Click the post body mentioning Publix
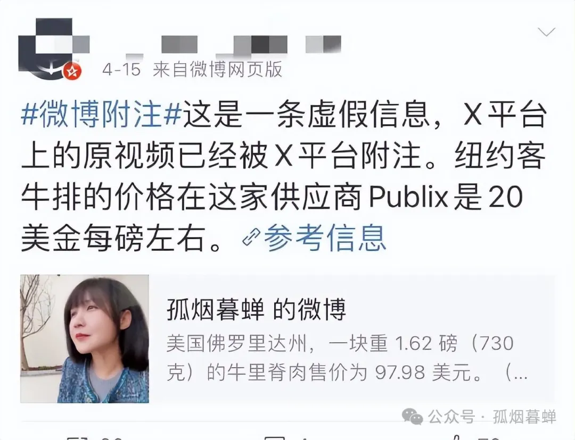575x440 pixels. (284, 176)
